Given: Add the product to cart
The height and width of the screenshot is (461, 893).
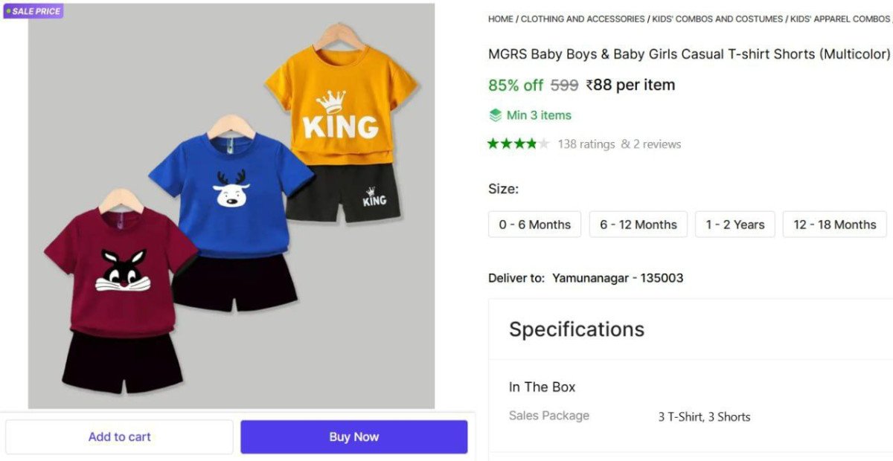Looking at the screenshot, I should (x=119, y=437).
